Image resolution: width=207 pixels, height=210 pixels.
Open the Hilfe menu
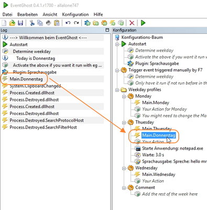tap(98, 14)
